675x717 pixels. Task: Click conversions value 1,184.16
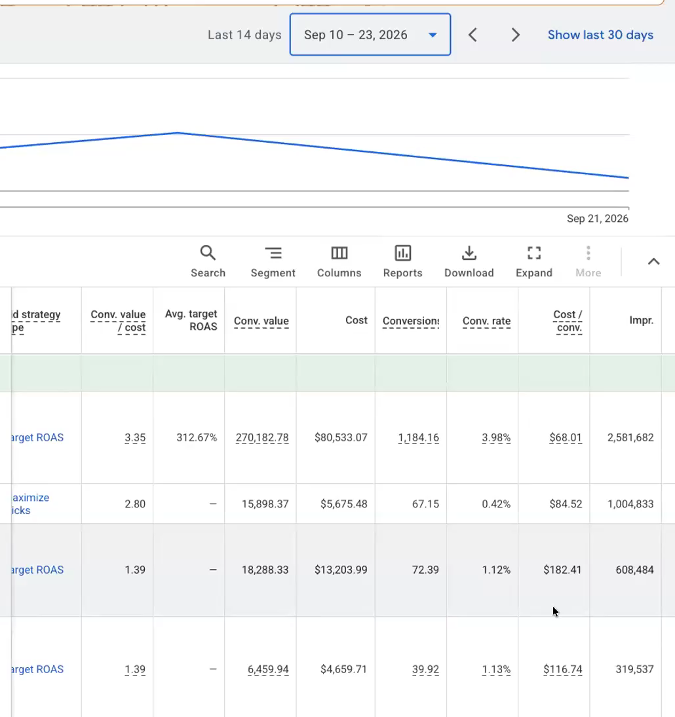[x=419, y=437]
